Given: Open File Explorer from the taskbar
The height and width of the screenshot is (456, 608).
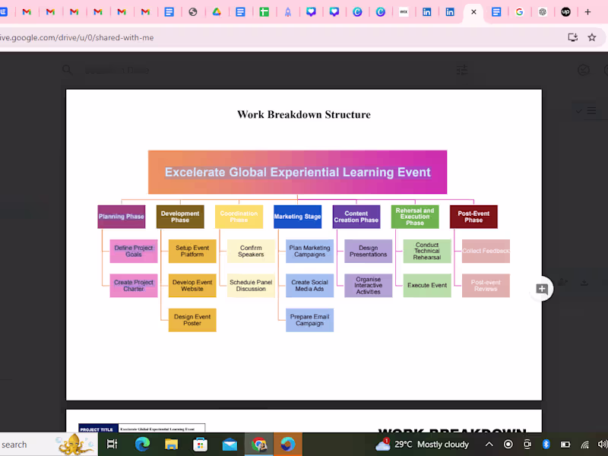Looking at the screenshot, I should coord(171,444).
